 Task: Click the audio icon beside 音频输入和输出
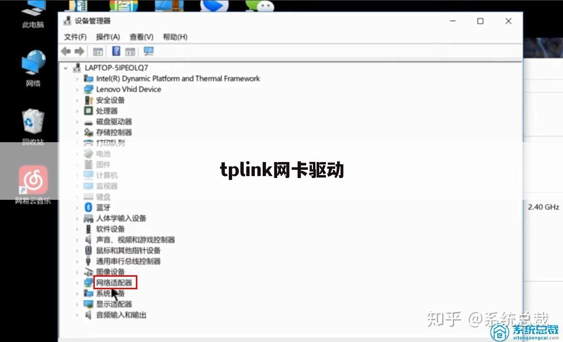(x=89, y=315)
